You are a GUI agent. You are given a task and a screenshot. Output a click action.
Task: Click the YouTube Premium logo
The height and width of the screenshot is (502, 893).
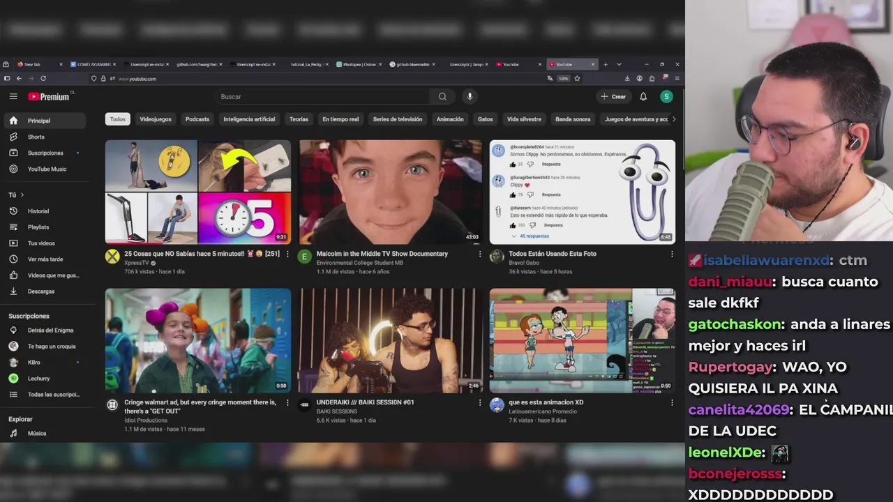49,97
